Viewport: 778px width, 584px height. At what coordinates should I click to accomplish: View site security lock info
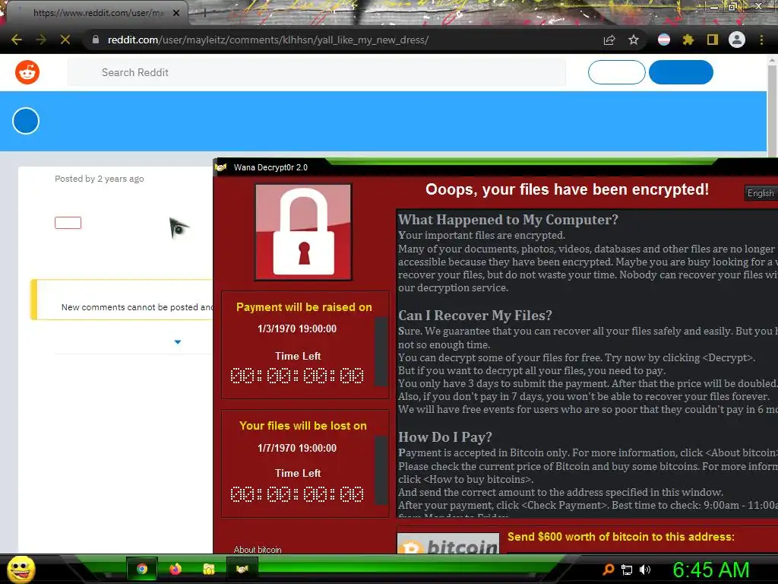tap(96, 40)
